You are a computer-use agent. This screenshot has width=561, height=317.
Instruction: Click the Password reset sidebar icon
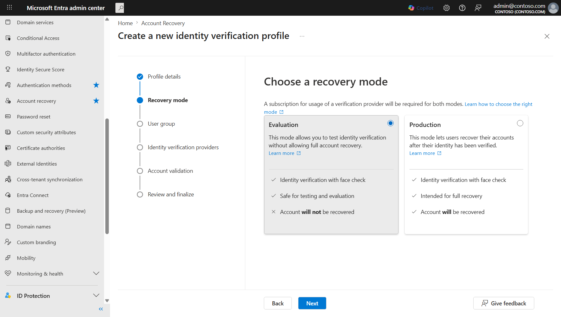pos(8,117)
